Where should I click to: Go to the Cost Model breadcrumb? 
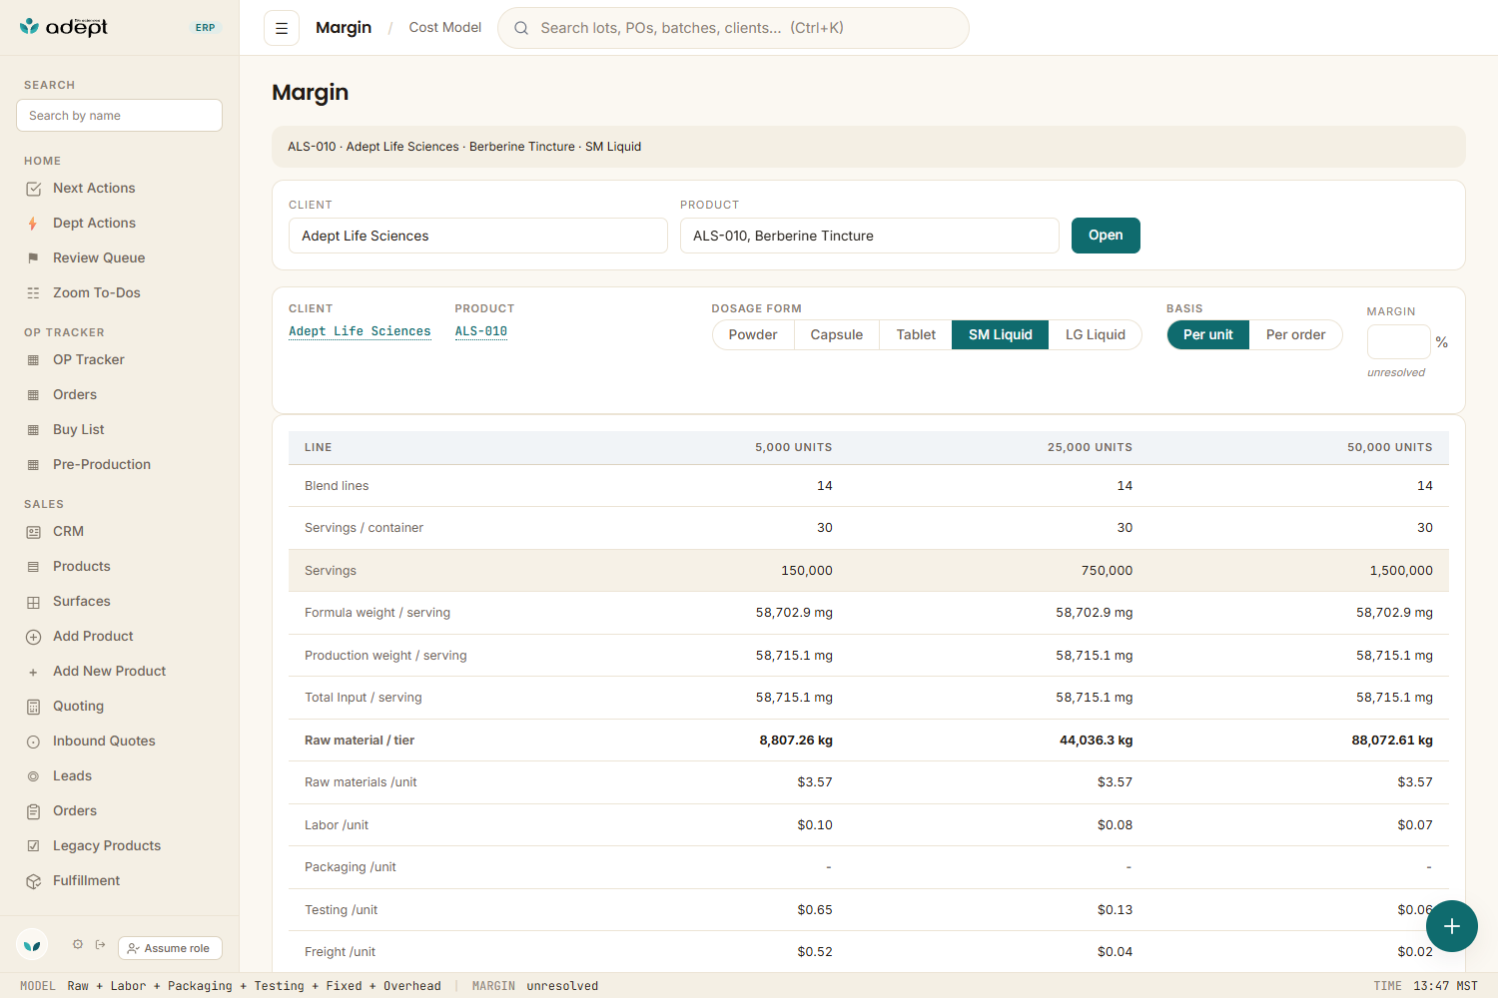[x=445, y=28]
